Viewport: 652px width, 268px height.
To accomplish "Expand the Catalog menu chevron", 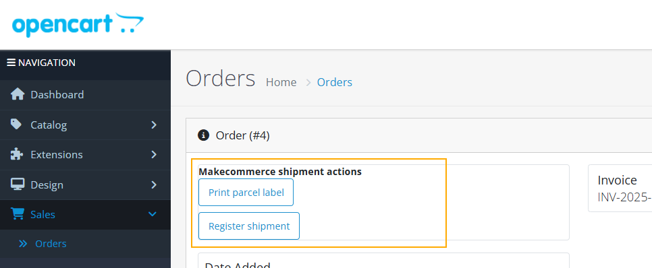I will click(154, 125).
